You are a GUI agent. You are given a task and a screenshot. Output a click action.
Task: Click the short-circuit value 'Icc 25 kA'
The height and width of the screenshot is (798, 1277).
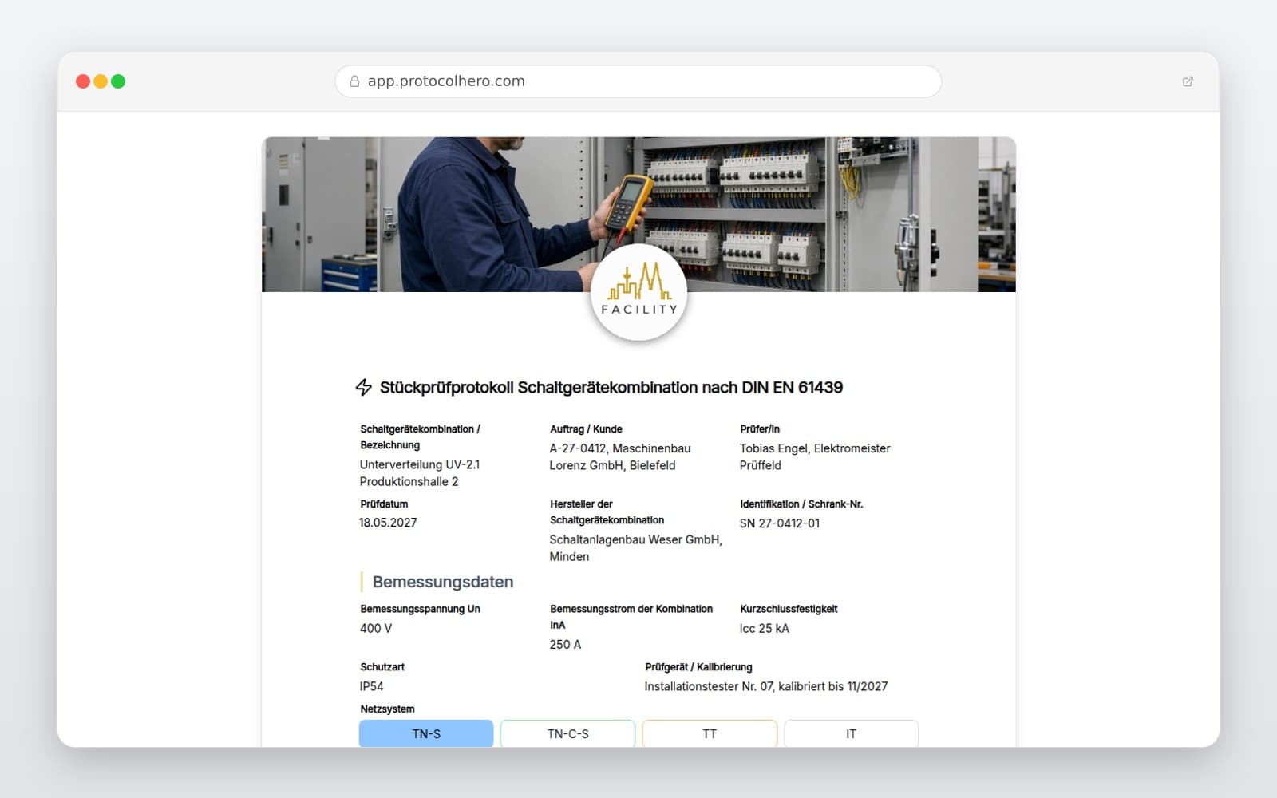pos(764,628)
